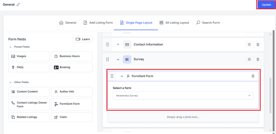Grab the Survey section drag handle

click(x=108, y=59)
